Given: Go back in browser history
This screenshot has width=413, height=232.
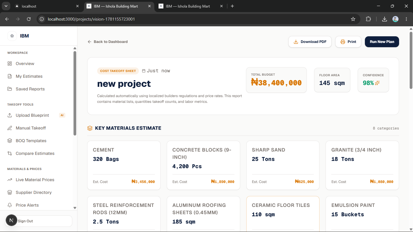Looking at the screenshot, I should tap(7, 19).
